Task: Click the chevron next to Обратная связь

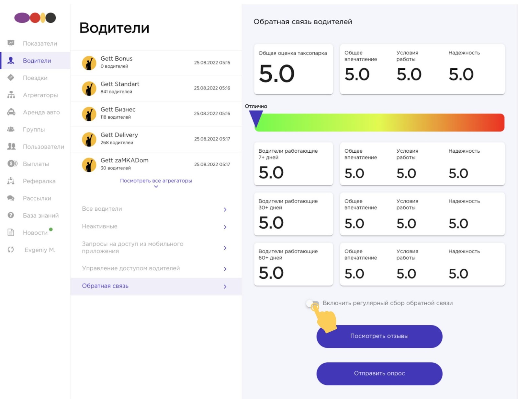Action: pos(225,286)
